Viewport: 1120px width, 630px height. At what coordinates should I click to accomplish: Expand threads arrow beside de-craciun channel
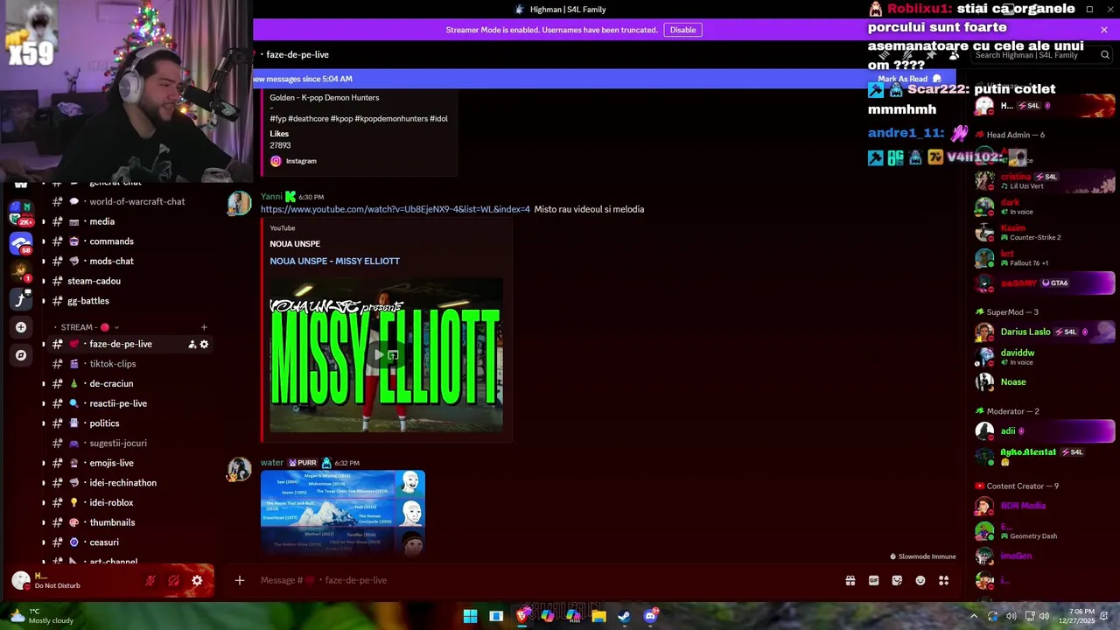tap(44, 383)
